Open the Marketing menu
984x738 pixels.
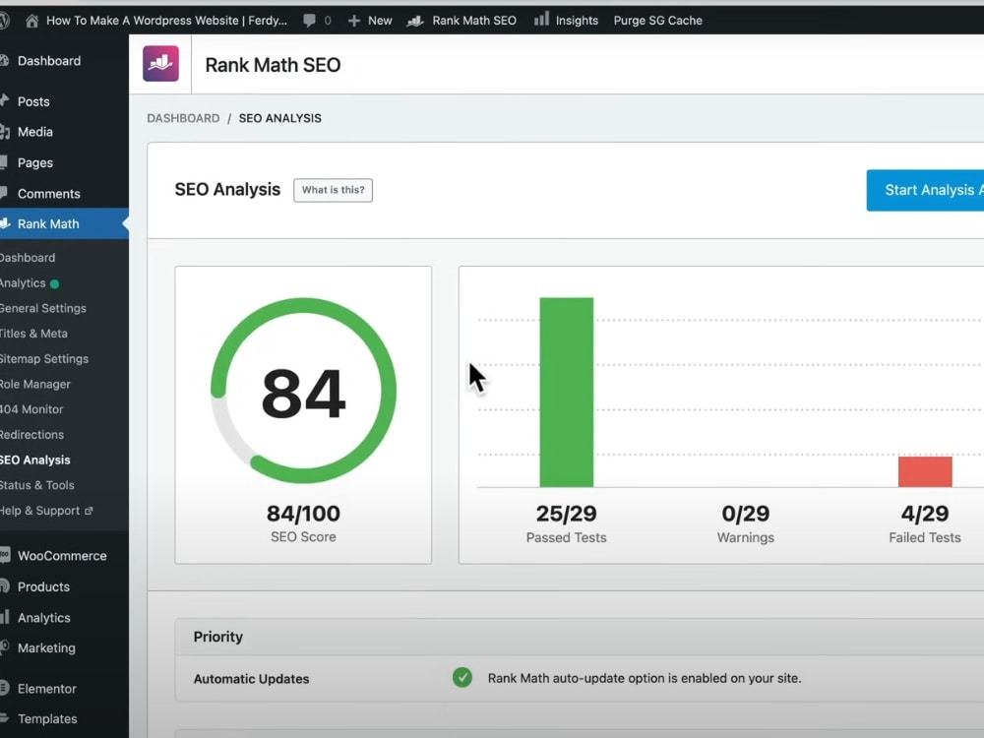46,648
